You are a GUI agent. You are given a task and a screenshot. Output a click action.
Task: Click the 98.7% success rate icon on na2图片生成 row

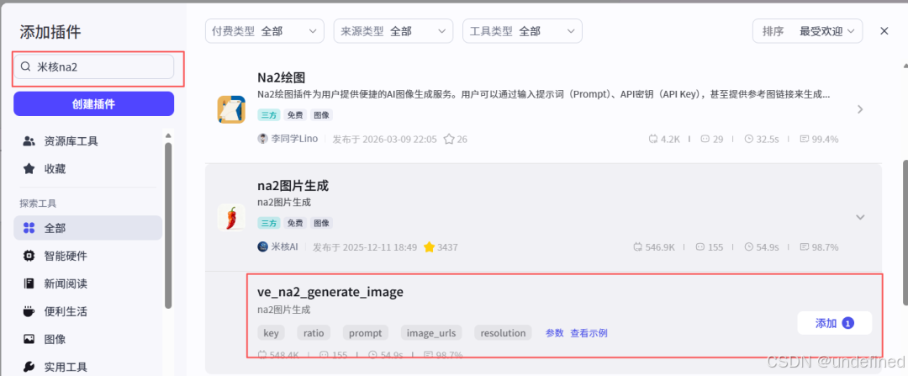click(804, 247)
